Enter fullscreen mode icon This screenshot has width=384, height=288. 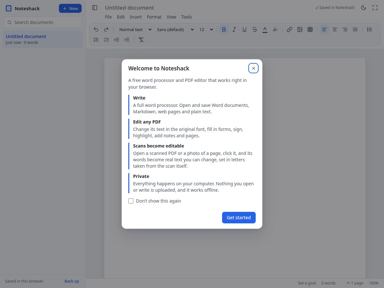coord(375,8)
